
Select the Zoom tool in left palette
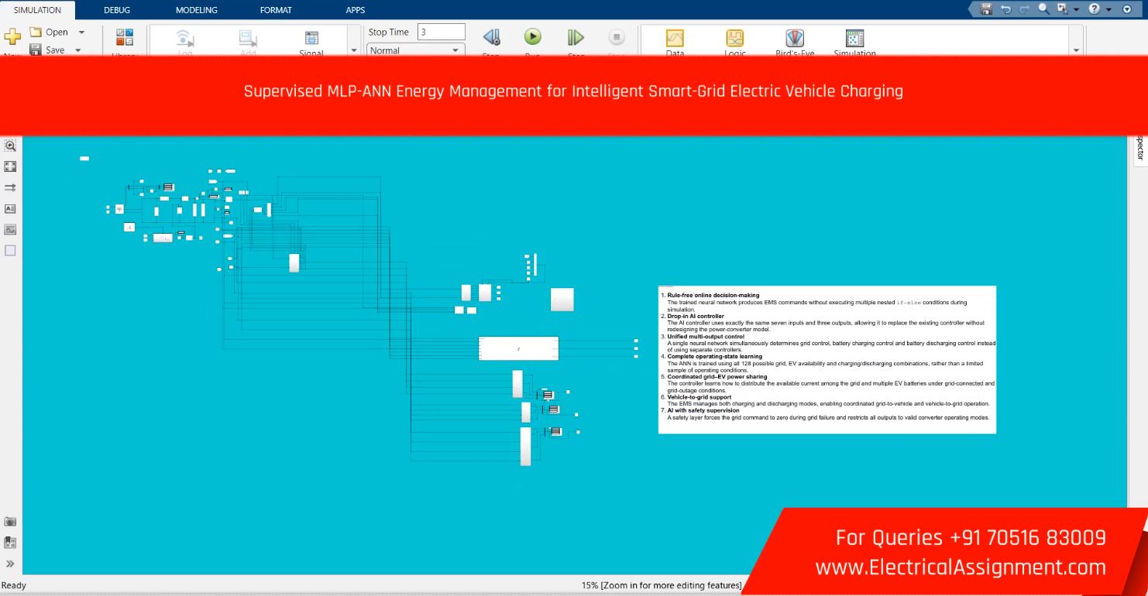[x=10, y=146]
